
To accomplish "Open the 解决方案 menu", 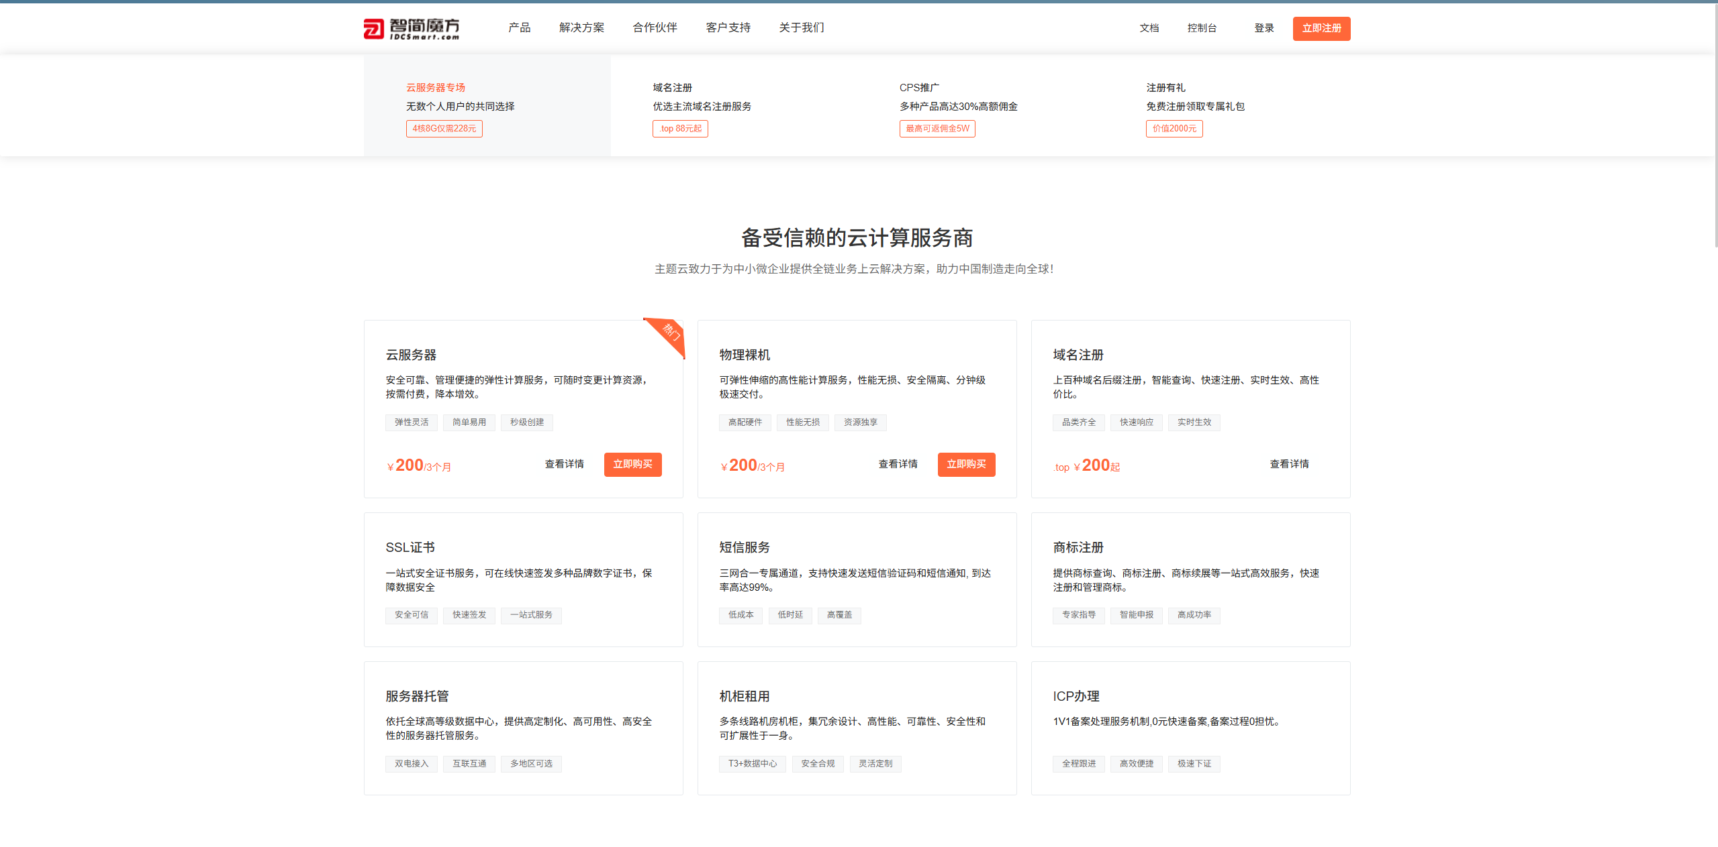I will [x=581, y=27].
